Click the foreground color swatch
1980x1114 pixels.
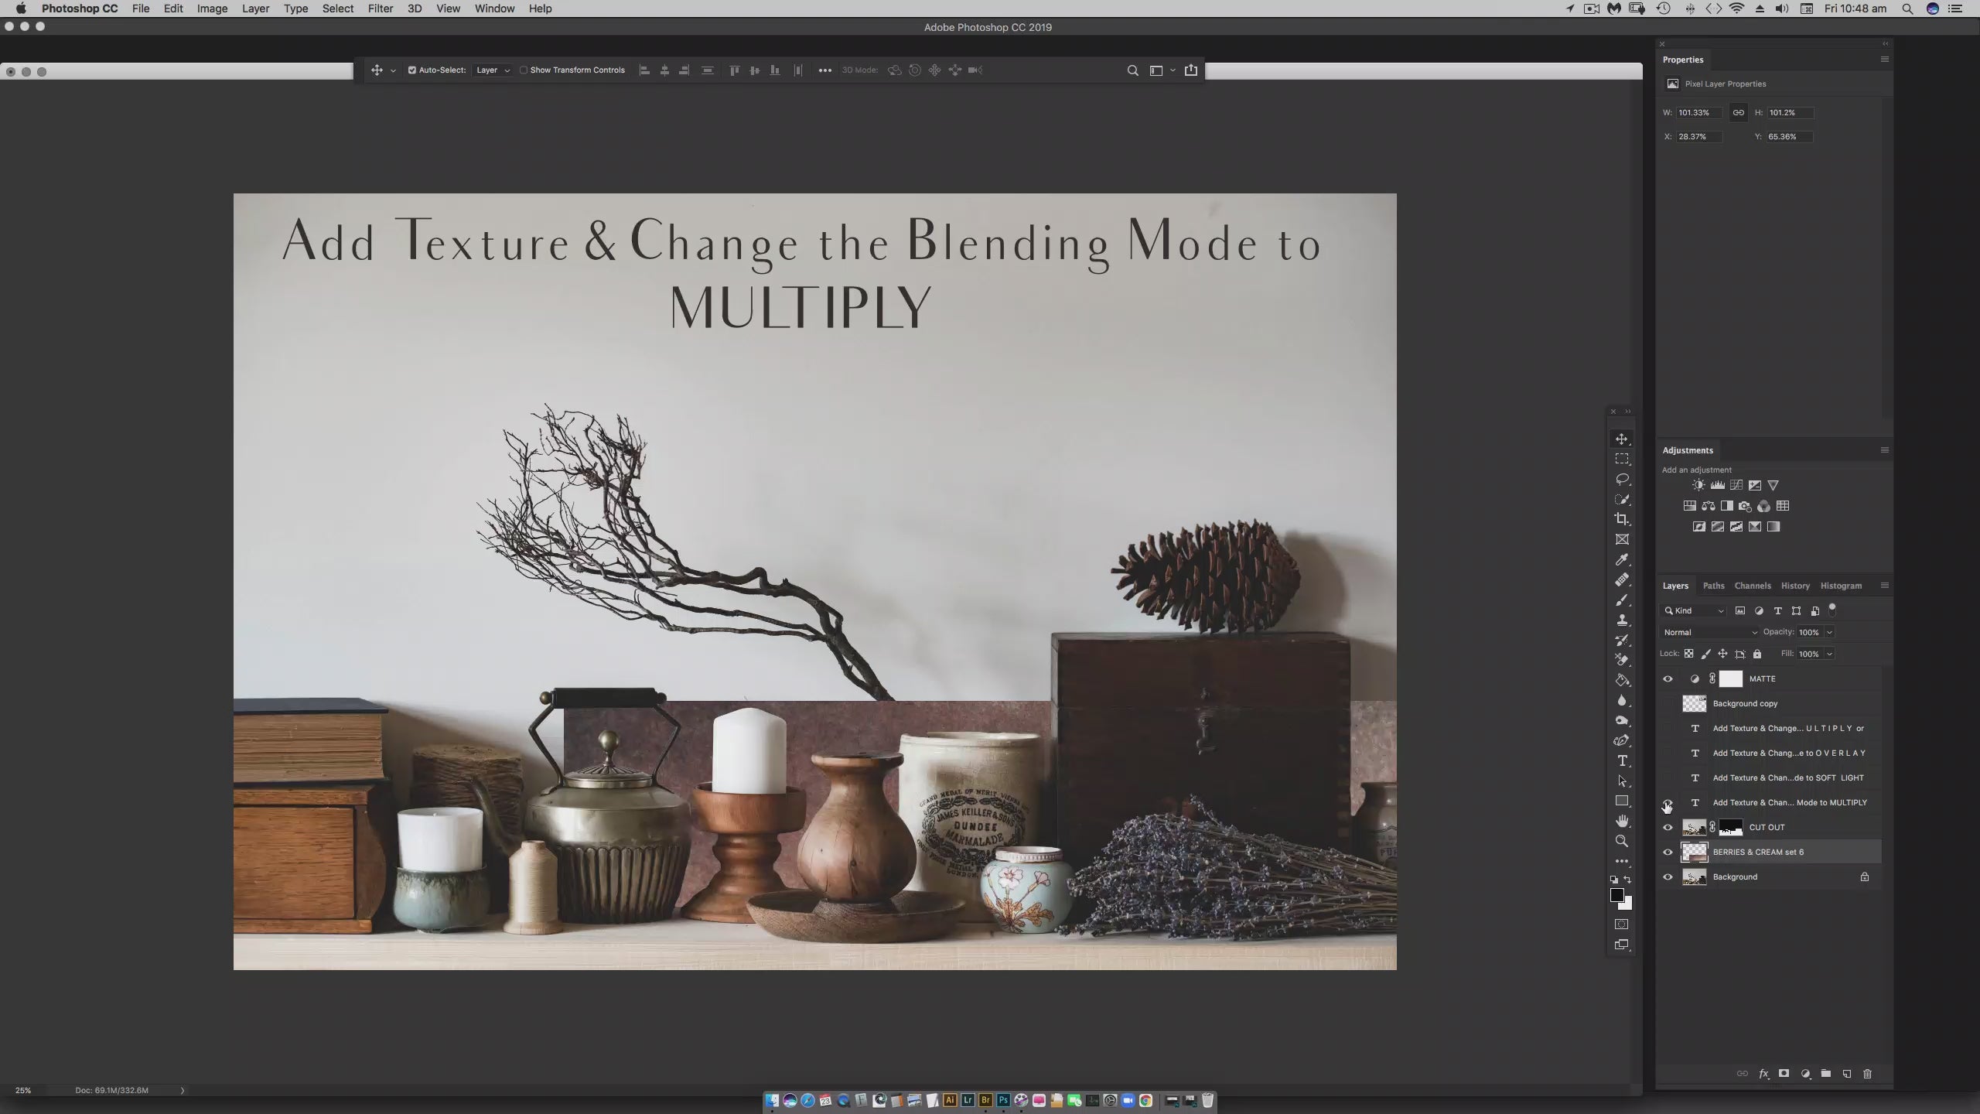click(1616, 895)
